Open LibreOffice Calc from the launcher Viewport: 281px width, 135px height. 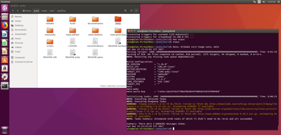point(5,43)
